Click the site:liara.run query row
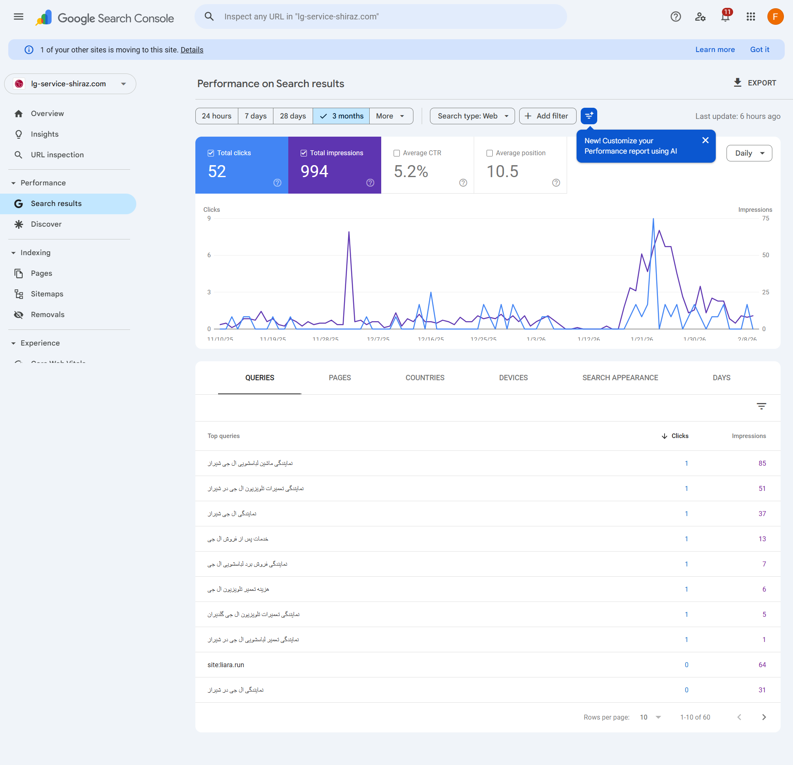This screenshot has width=793, height=765. 488,665
